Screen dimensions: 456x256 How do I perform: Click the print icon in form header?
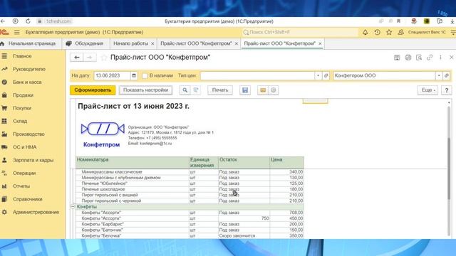tap(408, 58)
